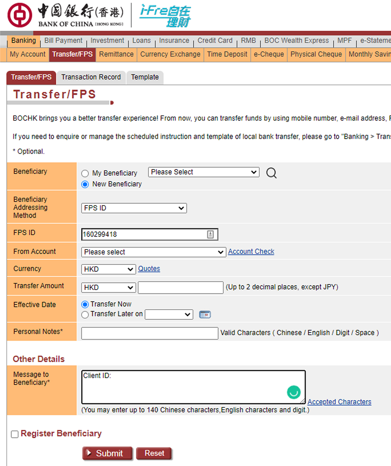The image size is (391, 466).
Task: Open the Banking main menu
Action: (23, 41)
